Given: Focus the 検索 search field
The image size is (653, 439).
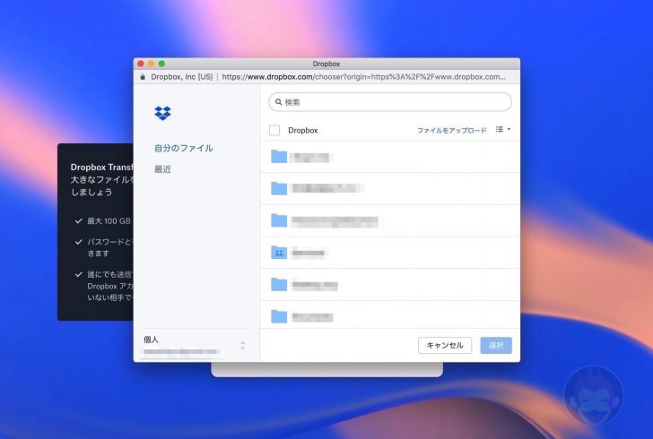Looking at the screenshot, I should pyautogui.click(x=390, y=102).
